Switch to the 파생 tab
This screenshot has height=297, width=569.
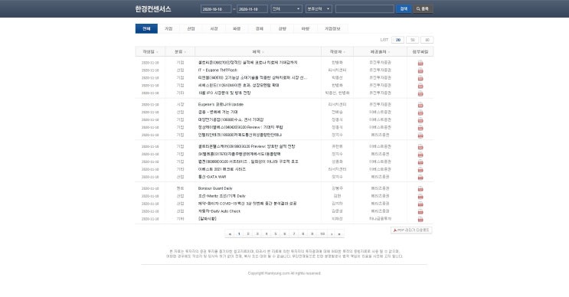237,28
